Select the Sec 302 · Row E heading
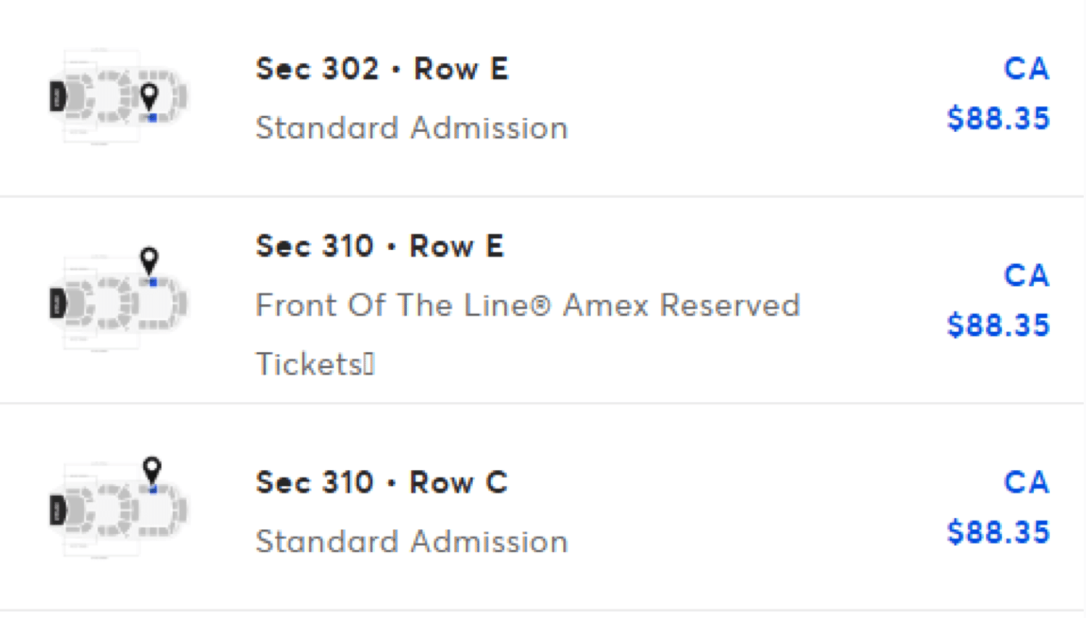1086x618 pixels. click(382, 70)
